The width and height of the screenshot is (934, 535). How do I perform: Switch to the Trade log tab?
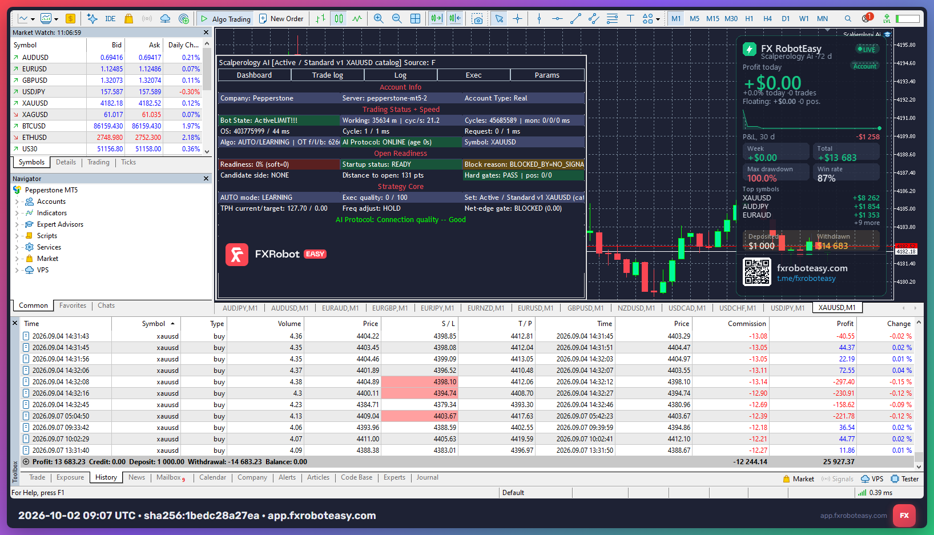(x=328, y=75)
